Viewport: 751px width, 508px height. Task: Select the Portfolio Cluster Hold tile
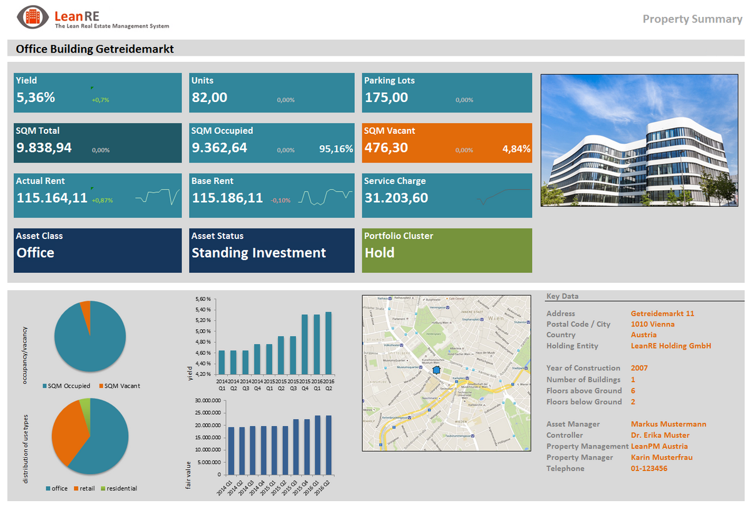click(x=447, y=250)
